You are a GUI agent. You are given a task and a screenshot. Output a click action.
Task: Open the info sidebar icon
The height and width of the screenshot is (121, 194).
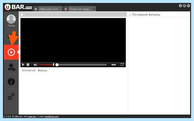pyautogui.click(x=11, y=82)
